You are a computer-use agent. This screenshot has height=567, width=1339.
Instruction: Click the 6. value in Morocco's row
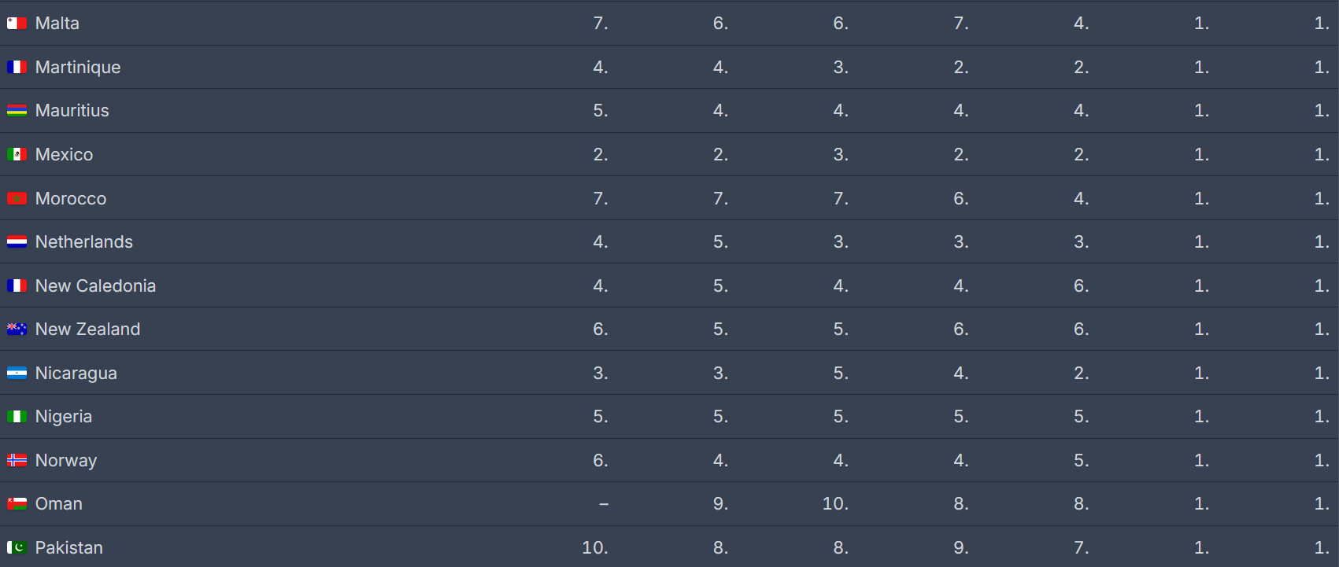(960, 199)
